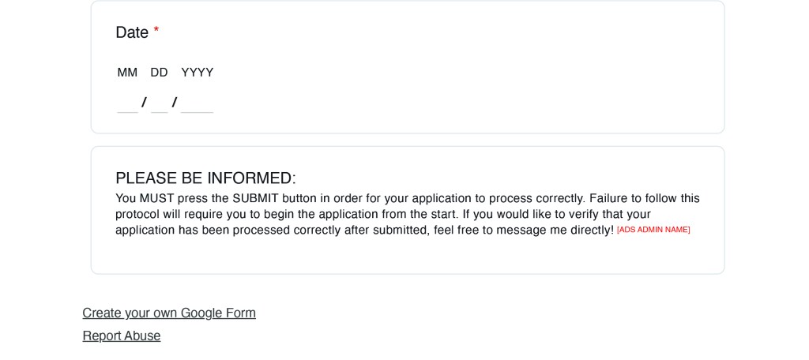This screenshot has width=809, height=360.
Task: Click the slash between month and day fields
Action: [x=144, y=103]
